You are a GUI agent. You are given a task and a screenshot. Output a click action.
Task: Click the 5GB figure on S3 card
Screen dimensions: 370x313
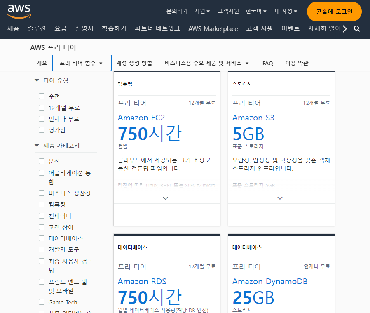click(x=248, y=134)
